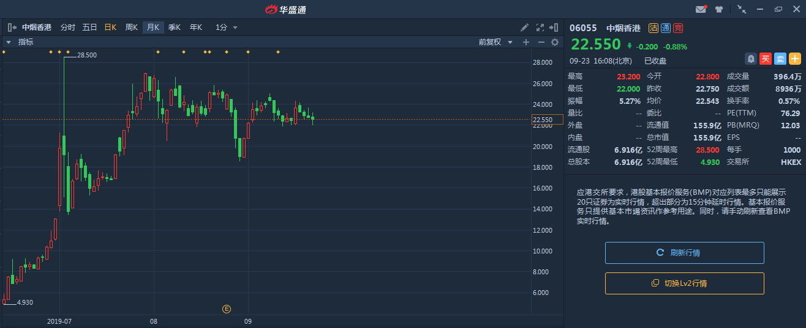806x328 pixels.
Task: Collapse the left panel arrow icon
Action: coord(12,27)
